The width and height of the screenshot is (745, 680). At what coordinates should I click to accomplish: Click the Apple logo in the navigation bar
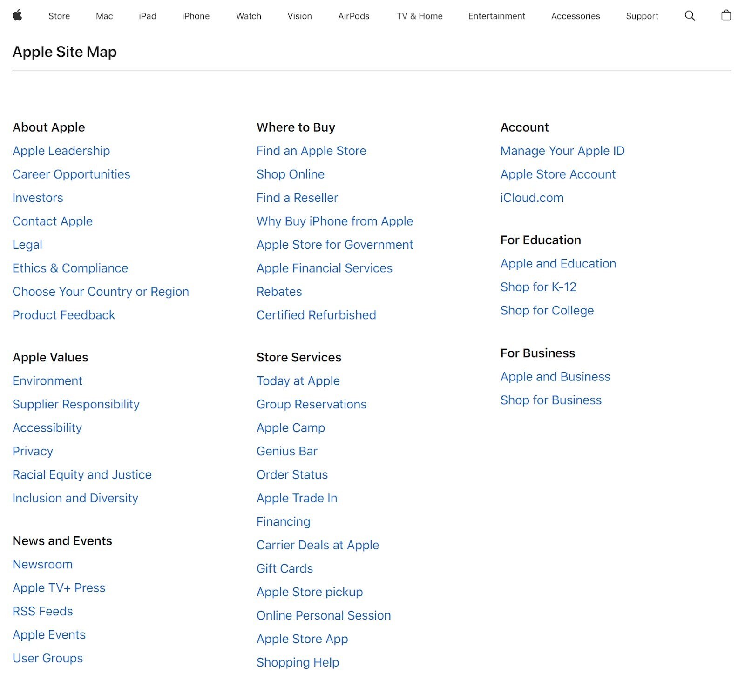(18, 15)
